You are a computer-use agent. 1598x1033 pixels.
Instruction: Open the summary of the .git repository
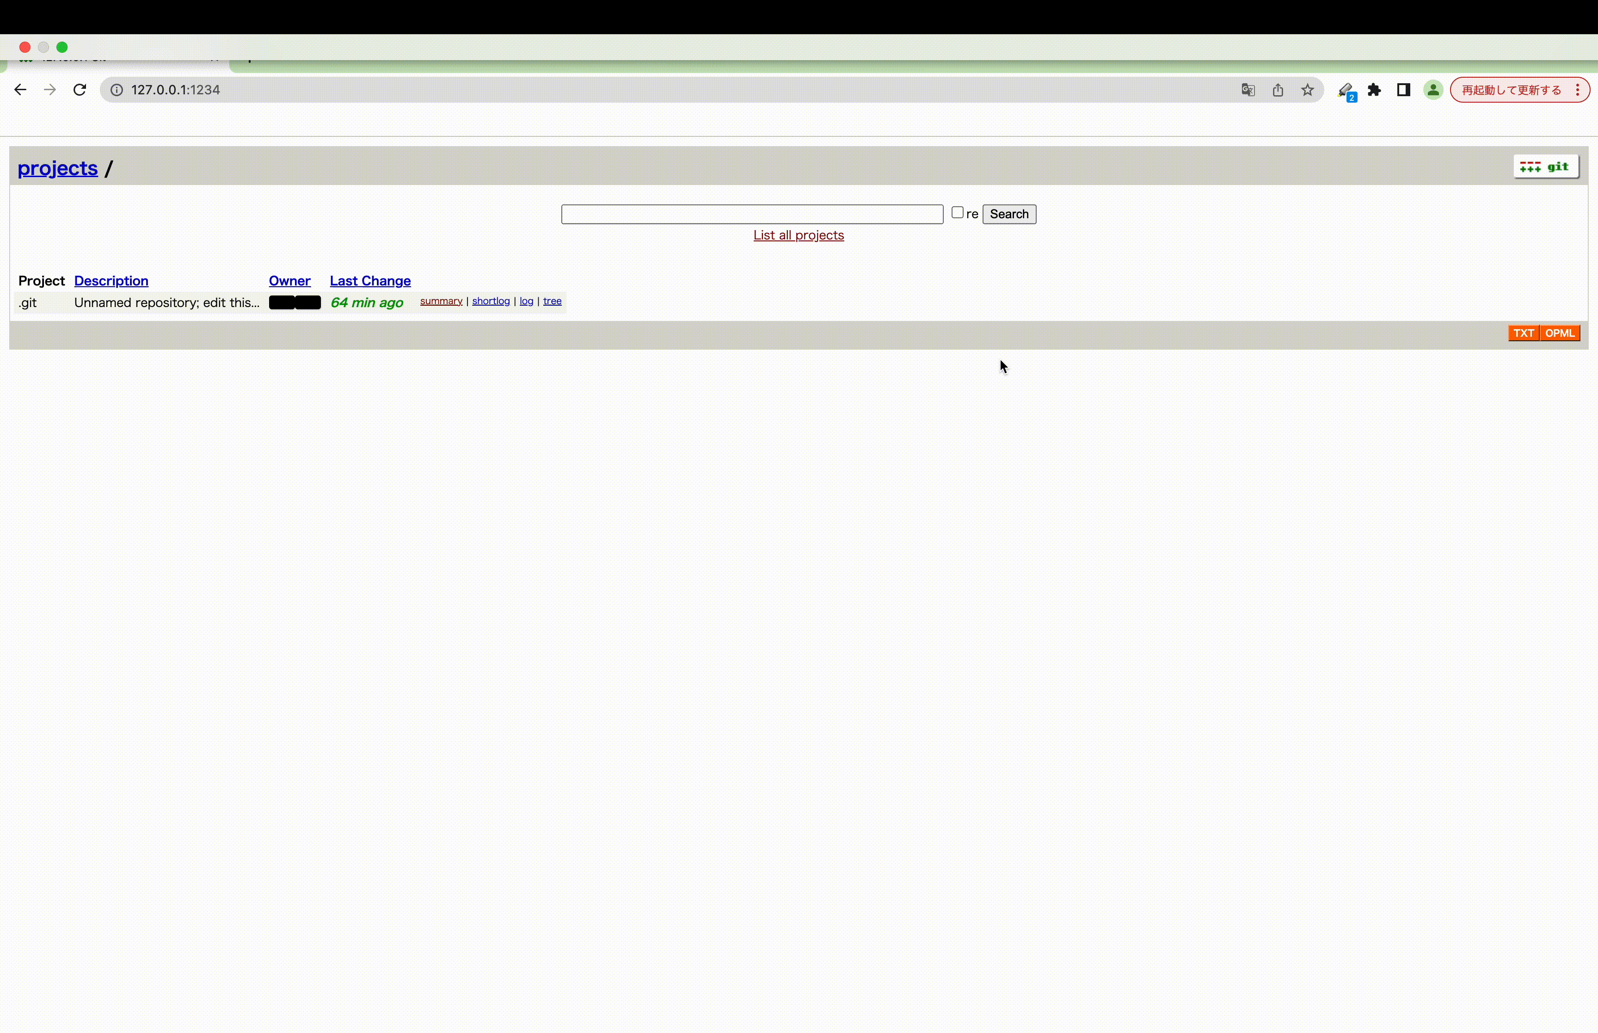pos(441,301)
